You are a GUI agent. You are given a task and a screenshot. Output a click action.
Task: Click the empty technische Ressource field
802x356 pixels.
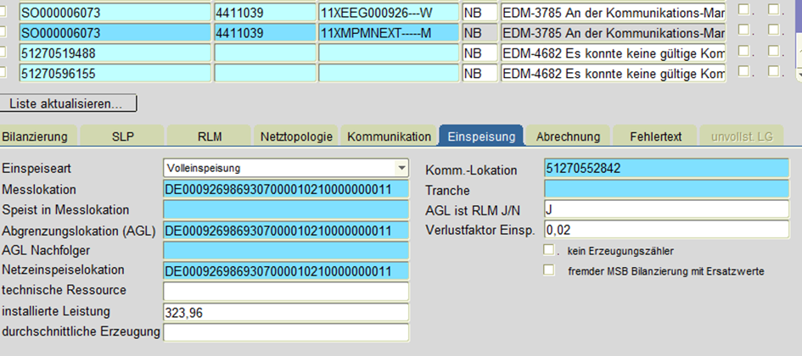point(285,292)
